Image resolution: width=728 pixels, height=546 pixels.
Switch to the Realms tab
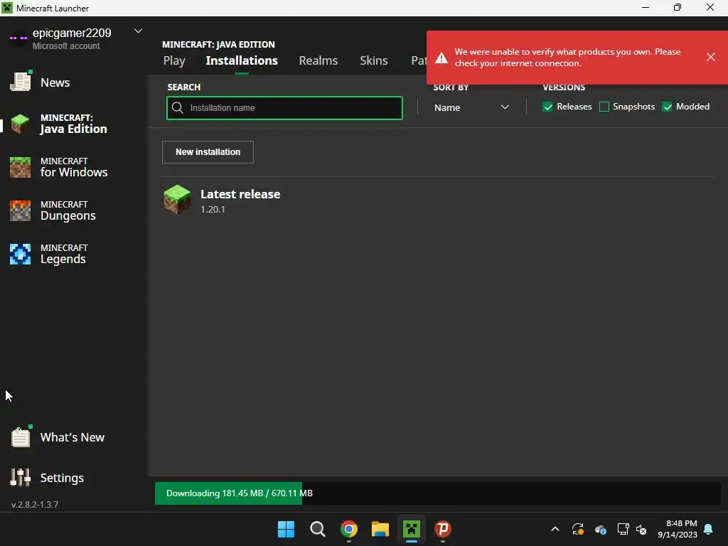318,61
